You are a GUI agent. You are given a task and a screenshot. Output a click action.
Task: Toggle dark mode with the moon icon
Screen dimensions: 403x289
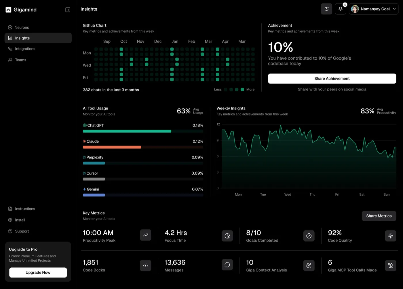tap(326, 9)
